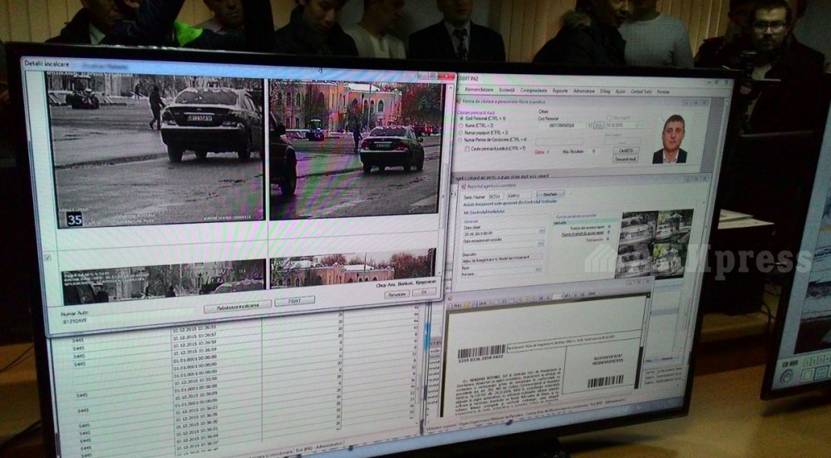This screenshot has width=831, height=458.
Task: Toggle the checkbox beside the lower camera images
Action: [48, 257]
